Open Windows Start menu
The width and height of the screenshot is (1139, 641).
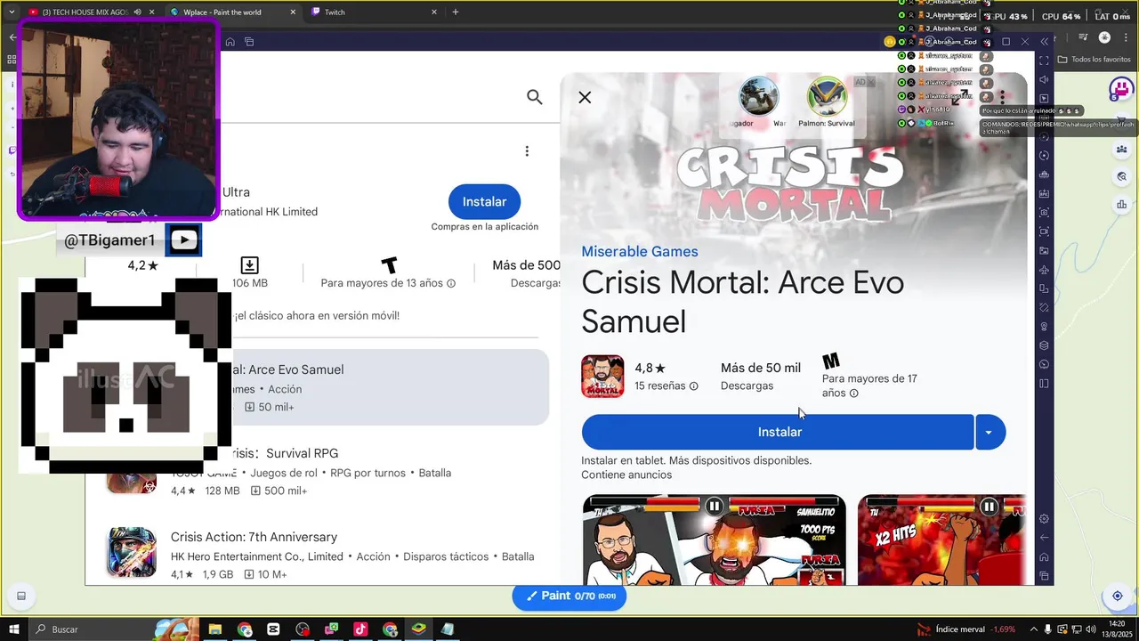14,629
